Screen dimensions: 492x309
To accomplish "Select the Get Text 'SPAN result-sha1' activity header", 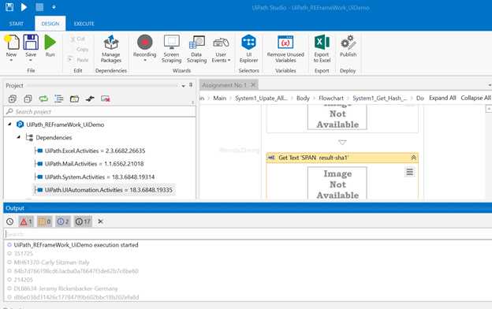I will tap(342, 158).
